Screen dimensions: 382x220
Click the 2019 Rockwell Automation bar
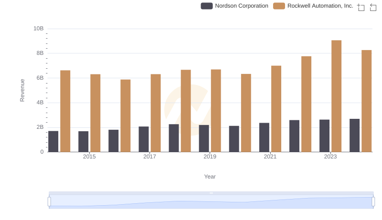click(x=216, y=111)
